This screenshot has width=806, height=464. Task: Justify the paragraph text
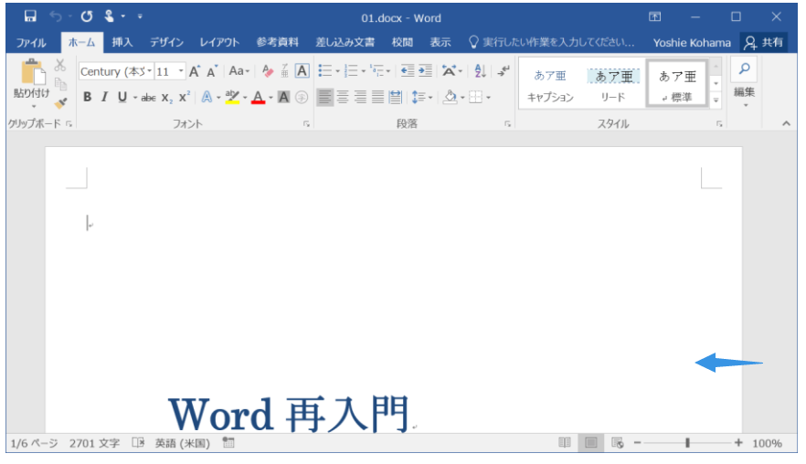pyautogui.click(x=377, y=97)
